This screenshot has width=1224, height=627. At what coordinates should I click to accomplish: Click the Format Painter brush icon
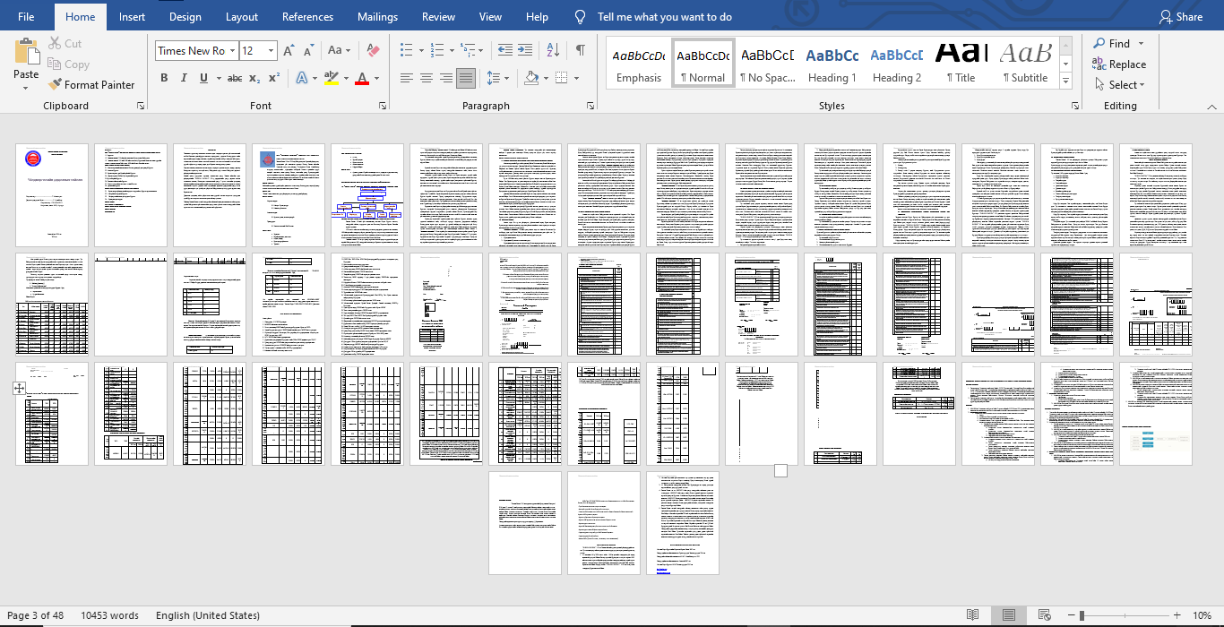(x=56, y=85)
